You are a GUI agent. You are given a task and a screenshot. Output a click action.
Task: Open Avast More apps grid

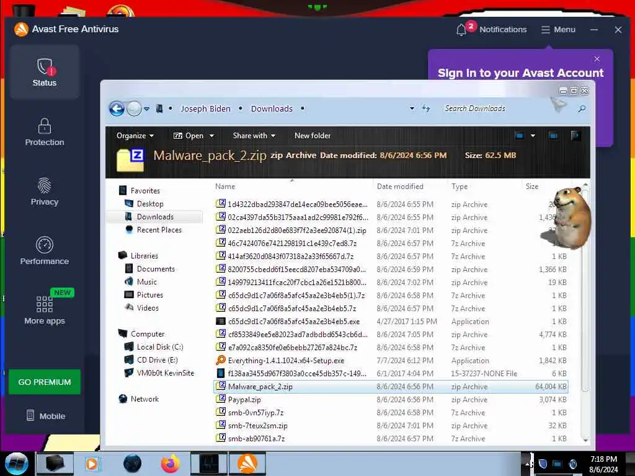point(45,310)
